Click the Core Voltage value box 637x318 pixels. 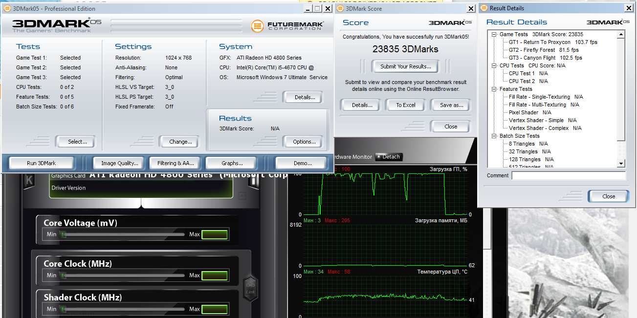215,234
